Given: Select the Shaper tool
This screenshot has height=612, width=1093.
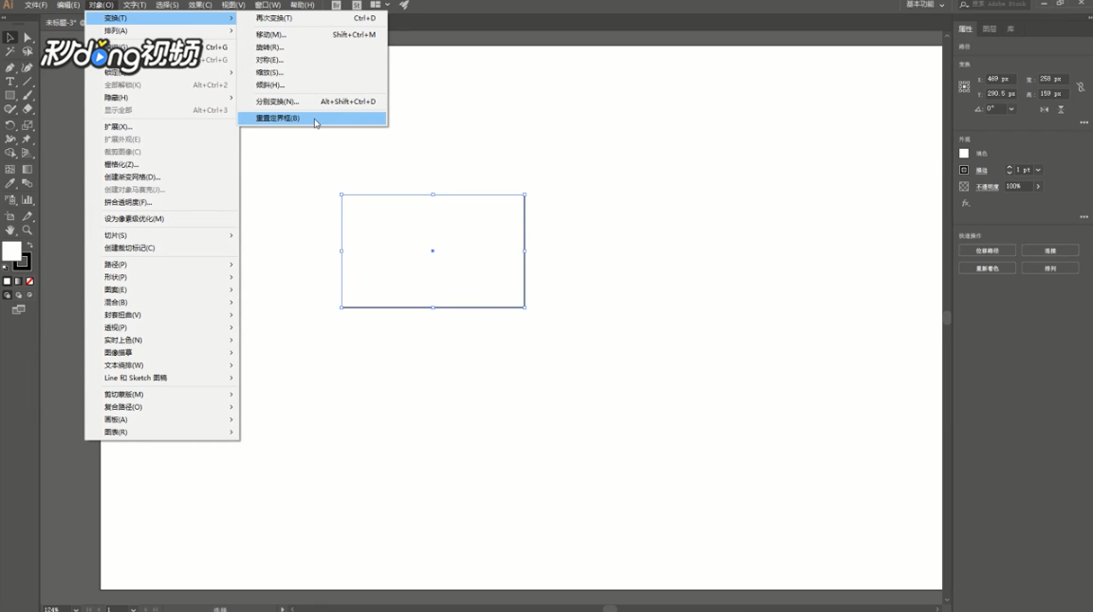Looking at the screenshot, I should (x=9, y=109).
